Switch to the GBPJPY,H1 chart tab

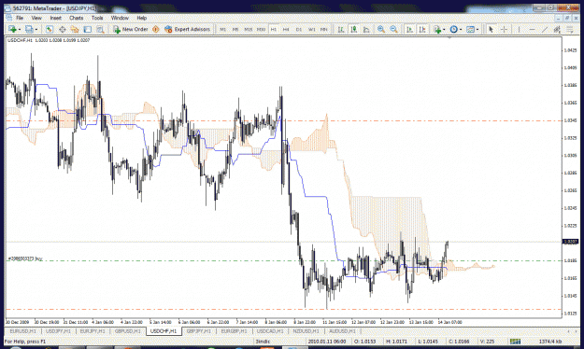(x=198, y=331)
